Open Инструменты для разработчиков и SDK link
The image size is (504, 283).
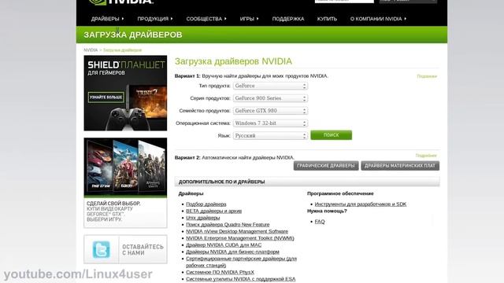[x=361, y=204]
